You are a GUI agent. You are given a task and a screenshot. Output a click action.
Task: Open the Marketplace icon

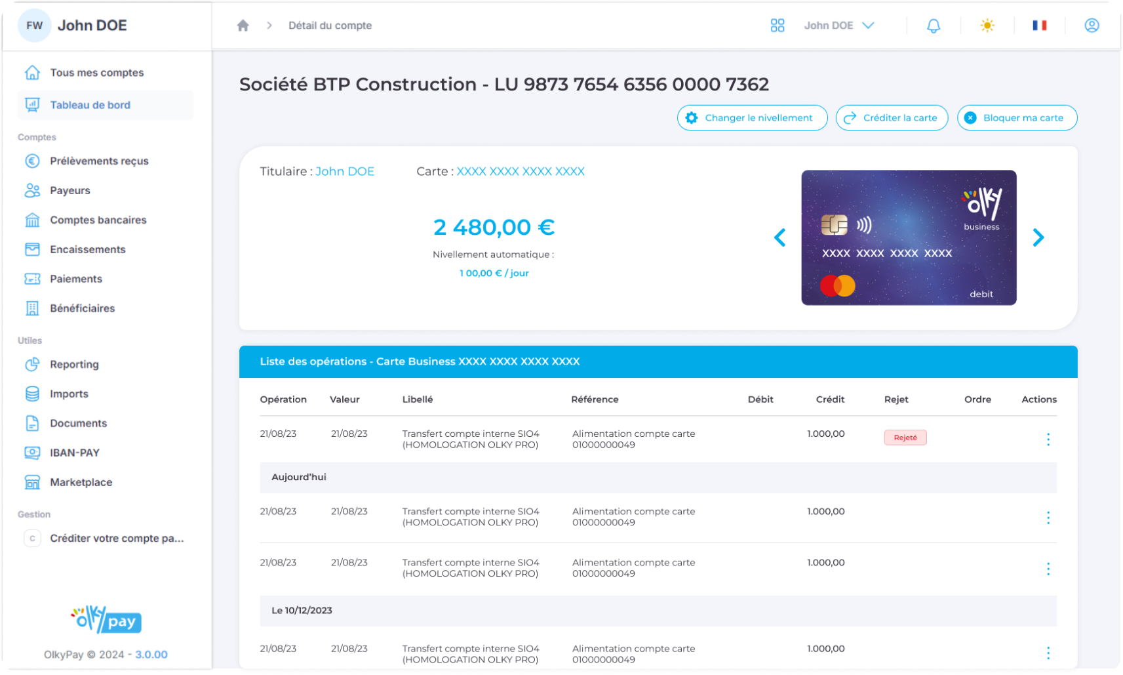click(x=33, y=482)
